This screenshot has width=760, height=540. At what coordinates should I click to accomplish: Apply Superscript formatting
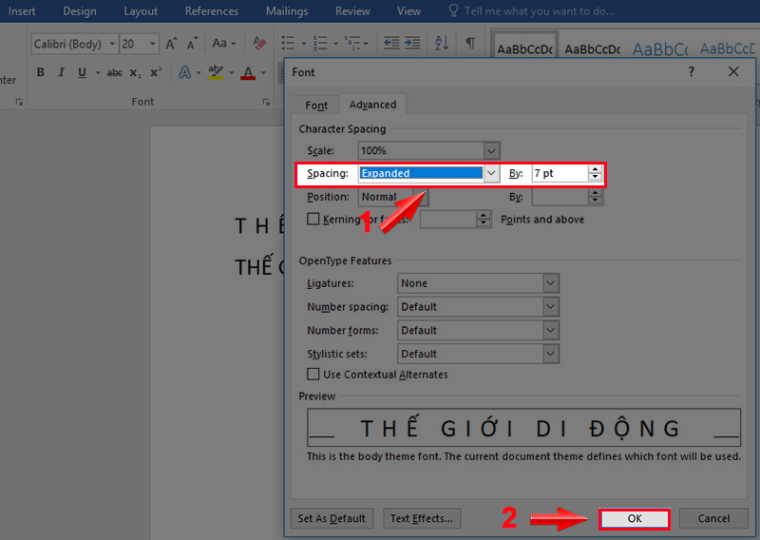pyautogui.click(x=156, y=72)
